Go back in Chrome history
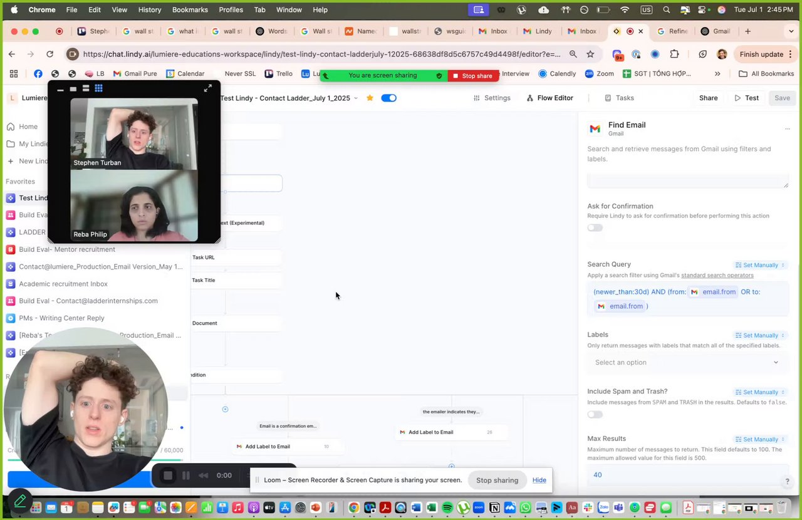This screenshot has height=520, width=802. pyautogui.click(x=13, y=55)
